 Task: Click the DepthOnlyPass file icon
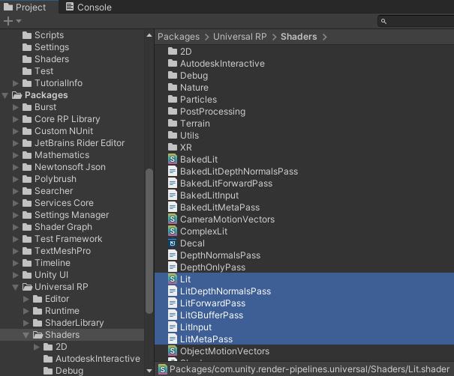(173, 267)
